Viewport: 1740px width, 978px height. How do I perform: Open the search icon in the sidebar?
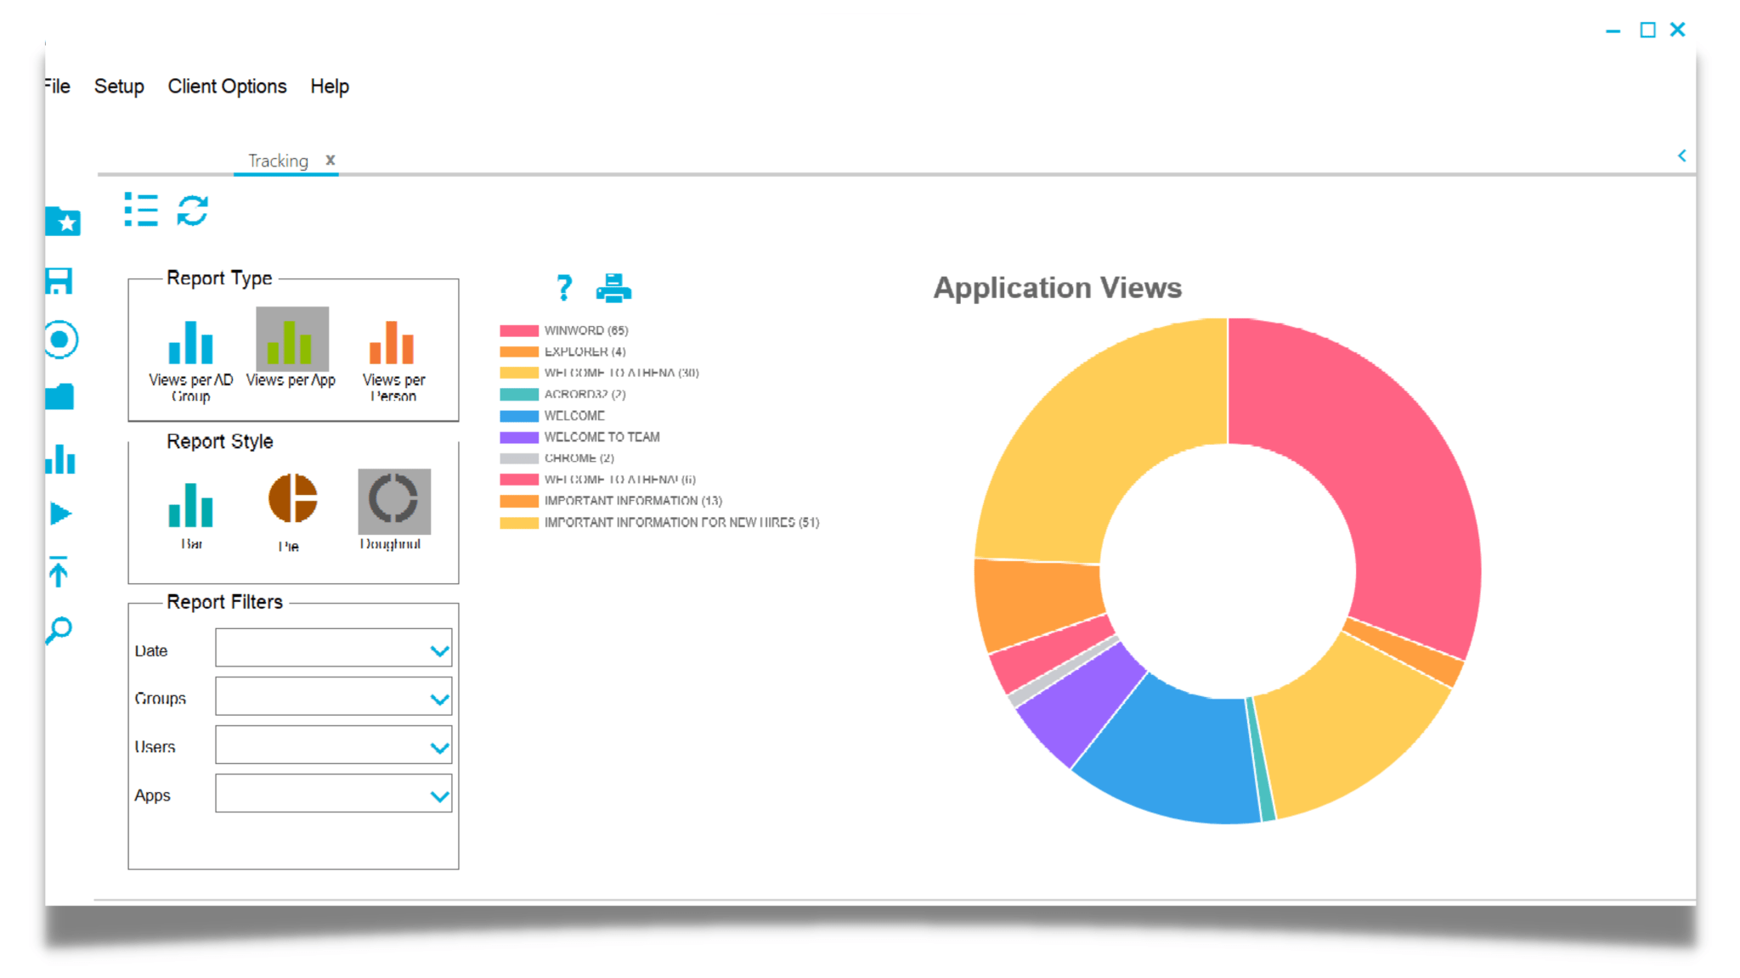tap(58, 630)
